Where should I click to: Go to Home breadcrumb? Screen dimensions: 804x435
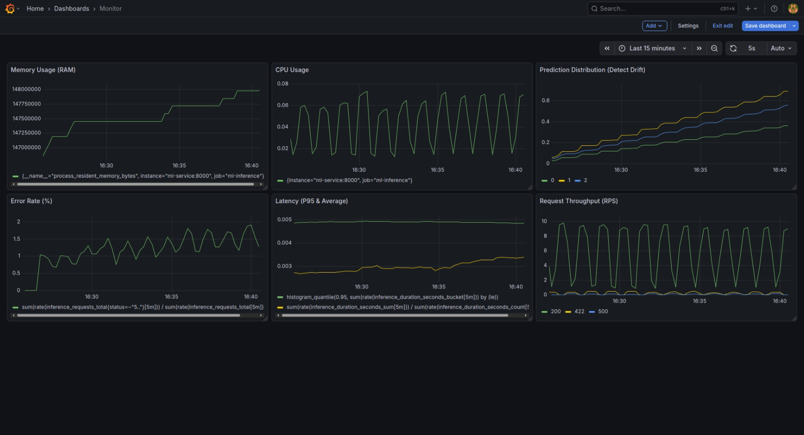pos(35,9)
